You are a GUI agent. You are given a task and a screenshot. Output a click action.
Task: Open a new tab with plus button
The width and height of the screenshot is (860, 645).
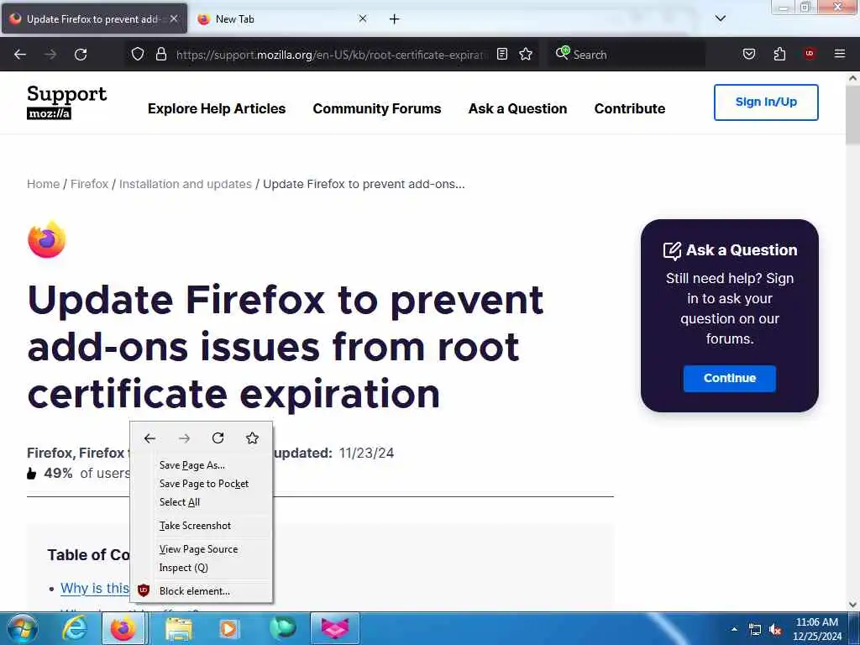tap(395, 19)
